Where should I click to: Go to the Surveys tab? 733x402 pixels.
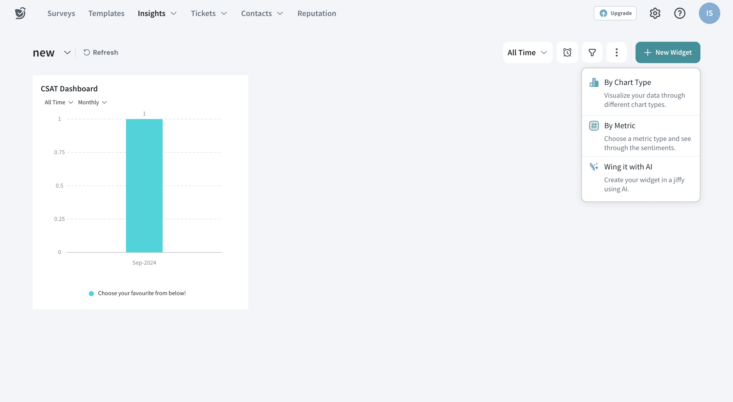click(61, 13)
